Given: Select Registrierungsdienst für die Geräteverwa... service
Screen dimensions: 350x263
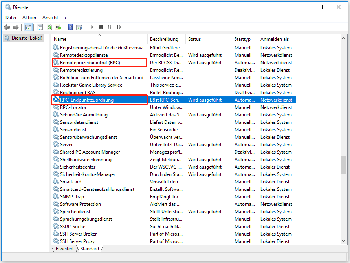Looking at the screenshot, I should tap(103, 48).
